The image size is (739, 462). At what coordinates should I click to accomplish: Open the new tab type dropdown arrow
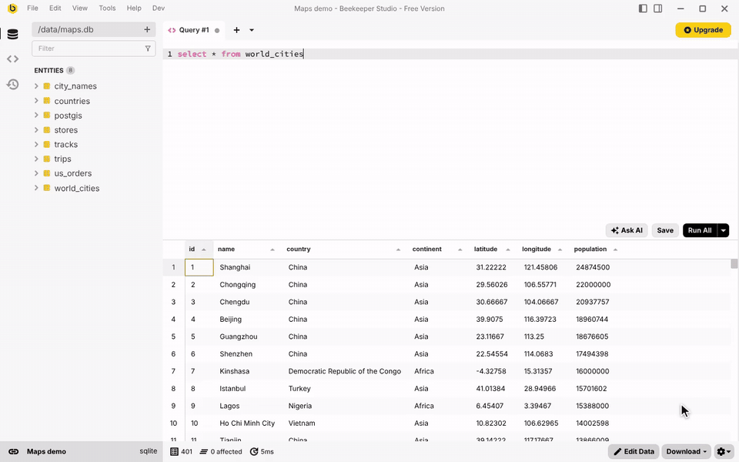pos(252,30)
